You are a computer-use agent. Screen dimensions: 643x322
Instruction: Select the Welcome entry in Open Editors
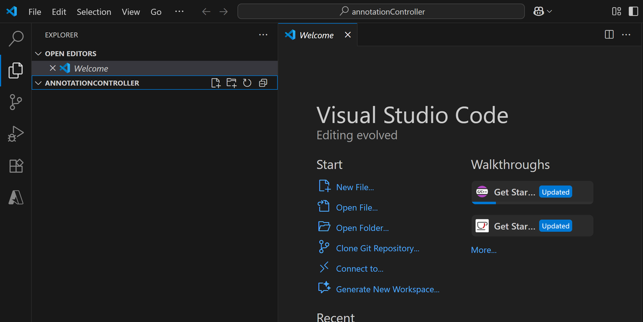(x=155, y=68)
